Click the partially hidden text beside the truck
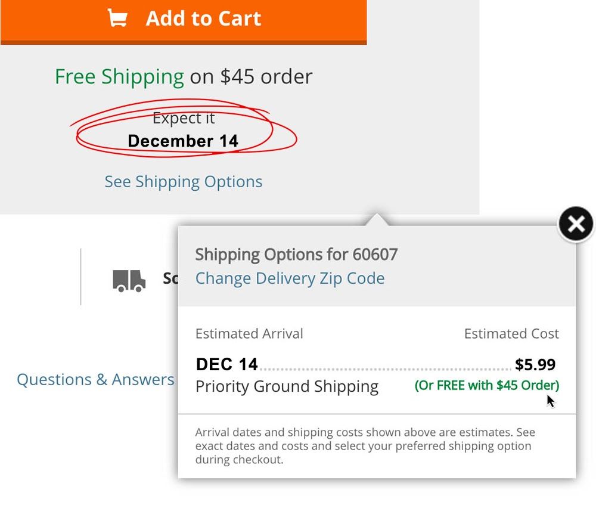596x505 pixels. pyautogui.click(x=170, y=278)
